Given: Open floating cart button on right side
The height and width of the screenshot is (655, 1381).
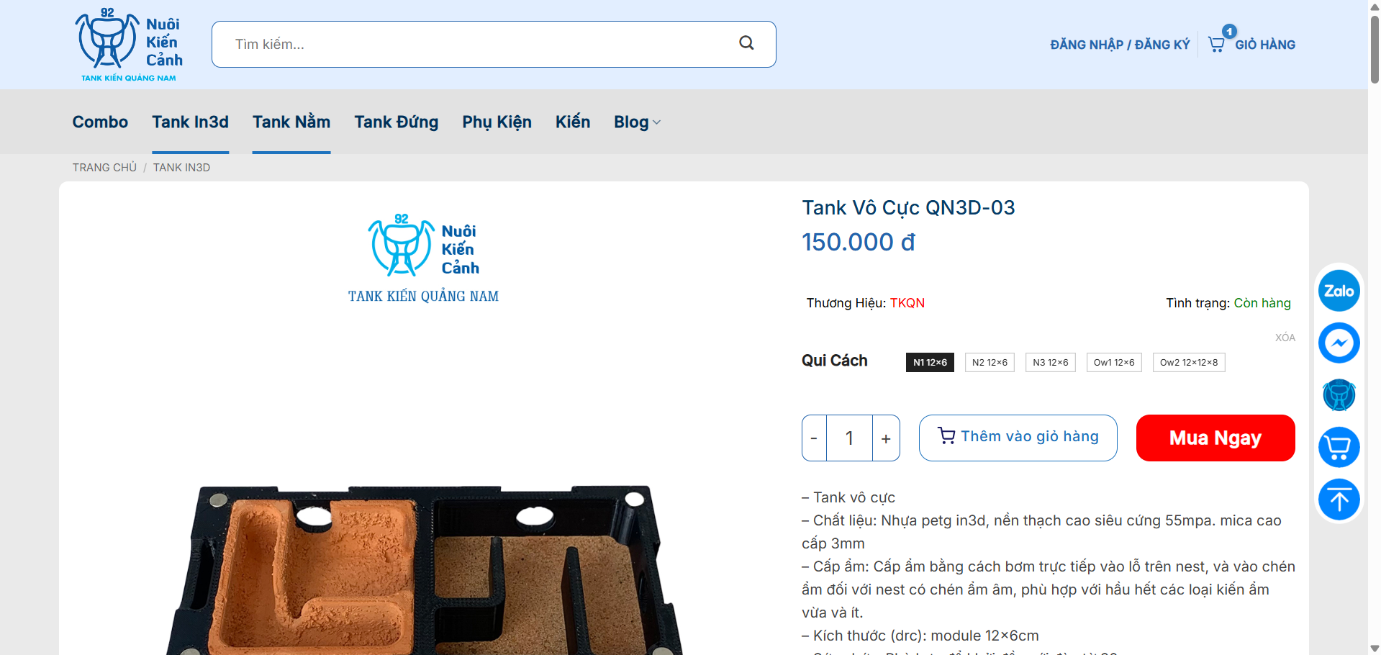Looking at the screenshot, I should pos(1339,447).
